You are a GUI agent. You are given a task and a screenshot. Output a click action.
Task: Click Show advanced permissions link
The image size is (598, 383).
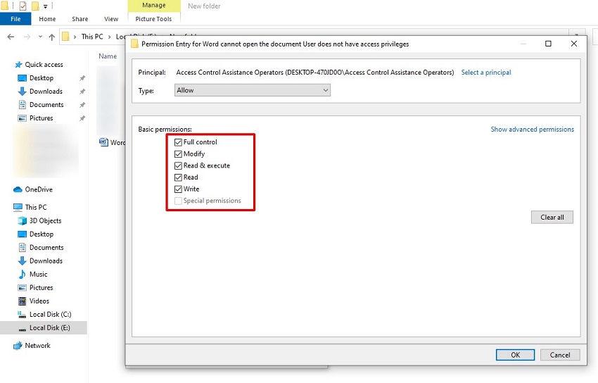coord(532,130)
